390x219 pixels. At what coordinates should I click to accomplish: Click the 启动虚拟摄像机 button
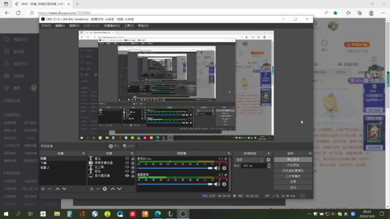tap(293, 171)
